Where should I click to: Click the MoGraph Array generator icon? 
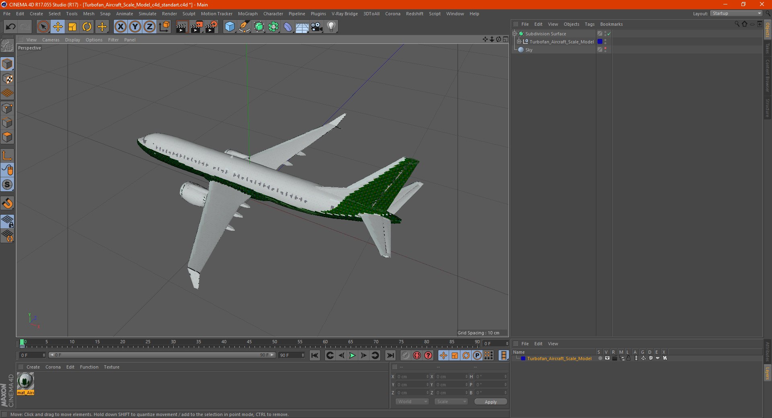[x=273, y=27]
